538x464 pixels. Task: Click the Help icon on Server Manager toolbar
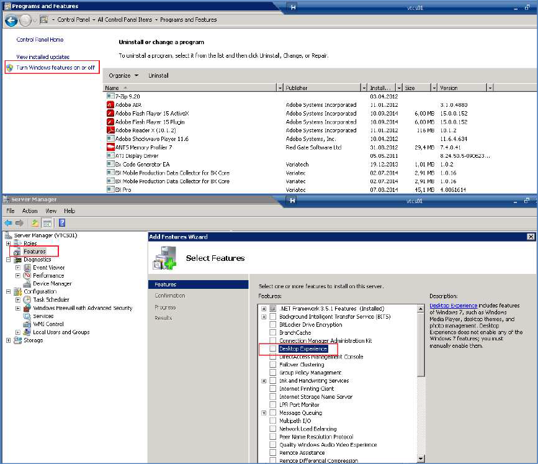[x=61, y=221]
